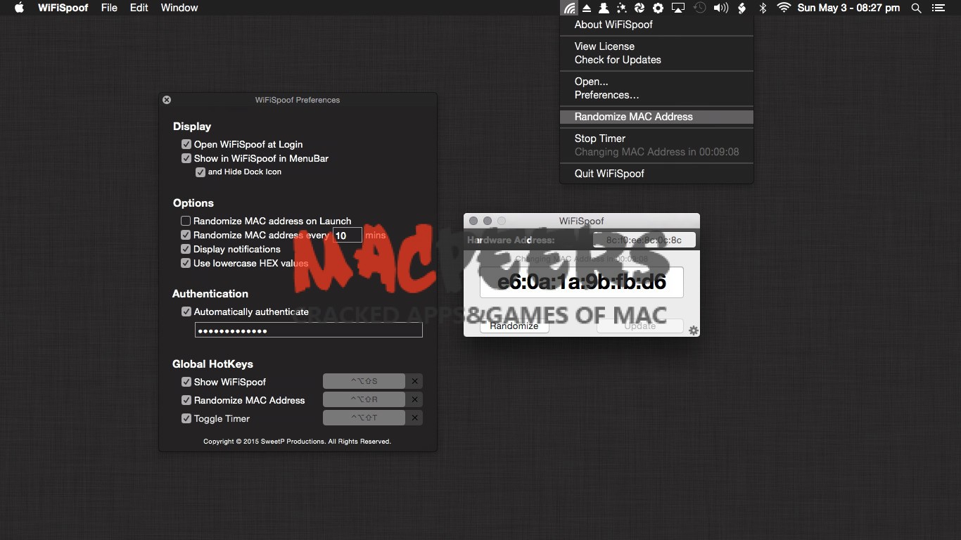Open the Time Machine menu bar icon
The height and width of the screenshot is (540, 961).
coord(699,8)
